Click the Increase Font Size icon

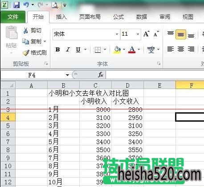(x=147, y=34)
